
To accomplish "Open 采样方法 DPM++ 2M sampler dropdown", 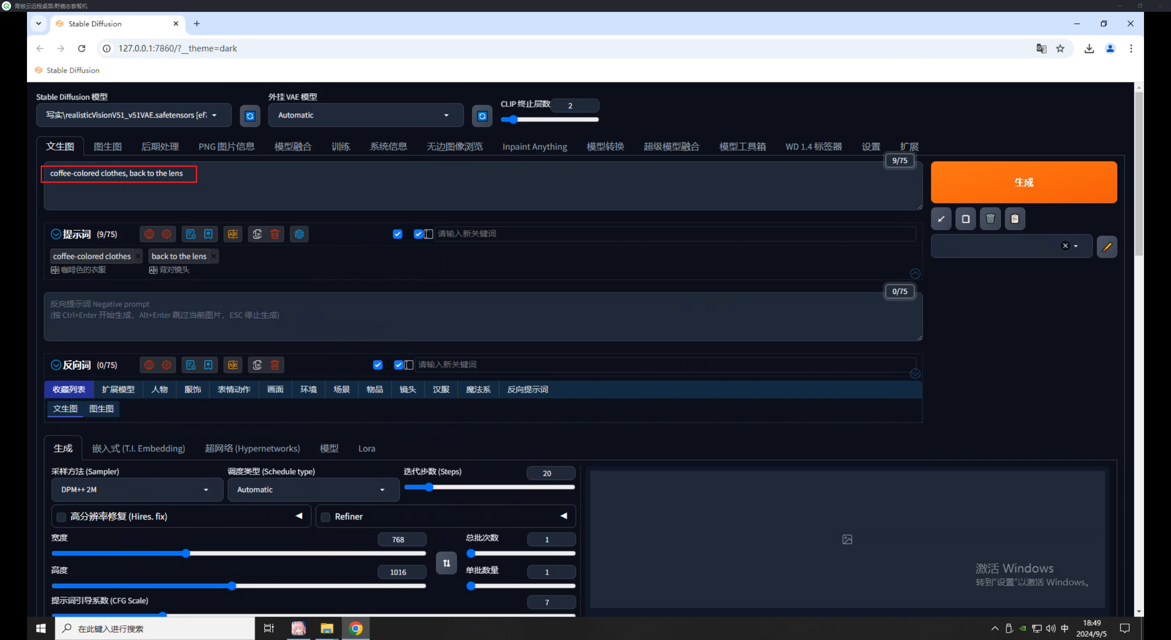I will (x=137, y=490).
